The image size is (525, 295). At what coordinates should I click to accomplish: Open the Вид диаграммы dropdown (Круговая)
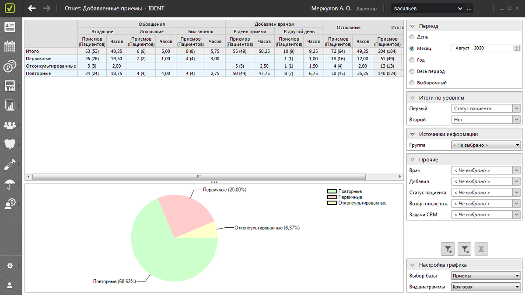point(486,287)
